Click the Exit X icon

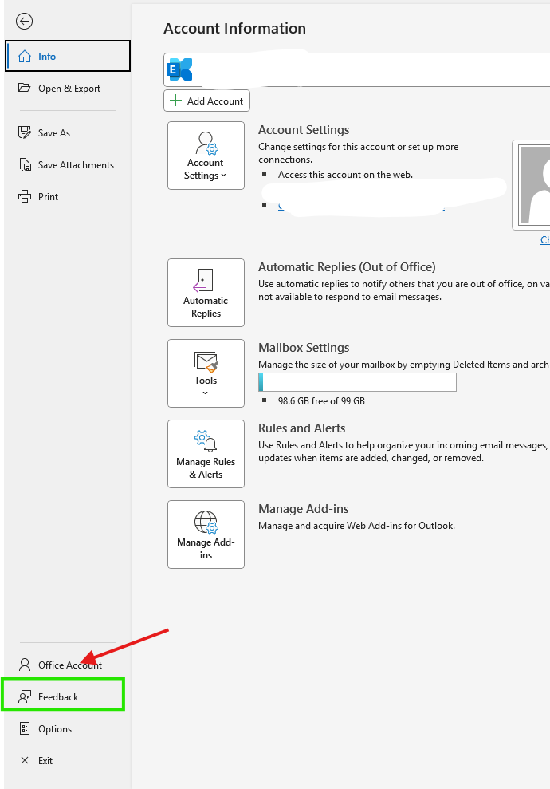[x=25, y=760]
